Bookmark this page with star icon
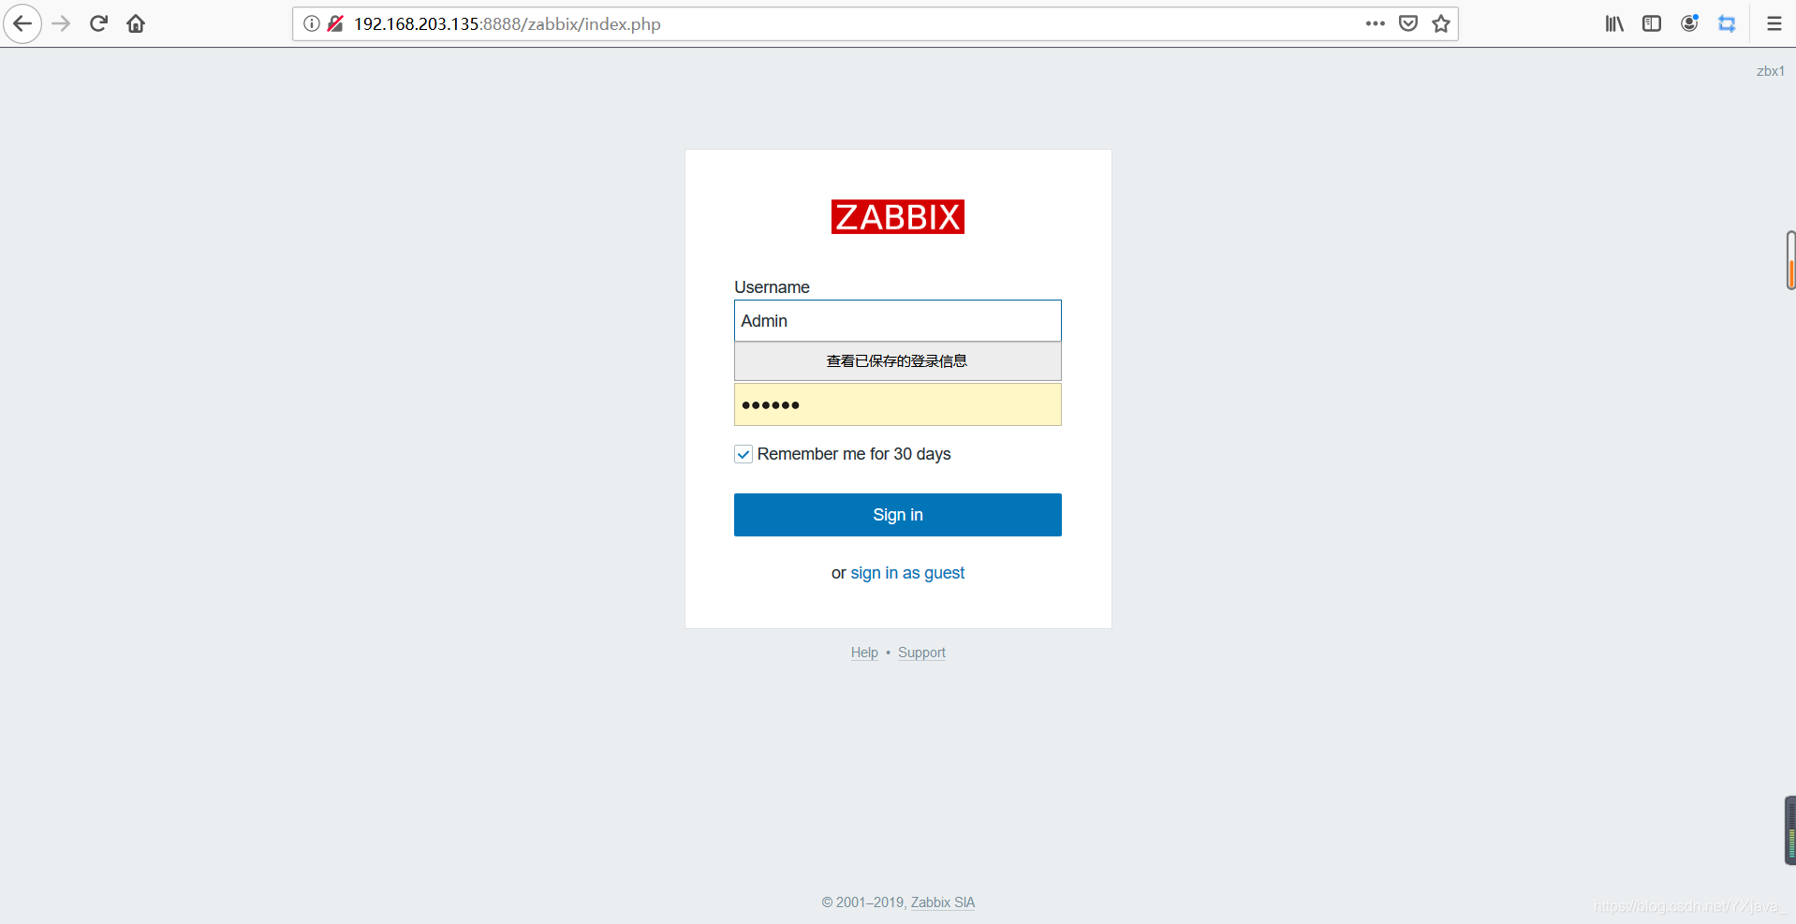 click(1441, 23)
